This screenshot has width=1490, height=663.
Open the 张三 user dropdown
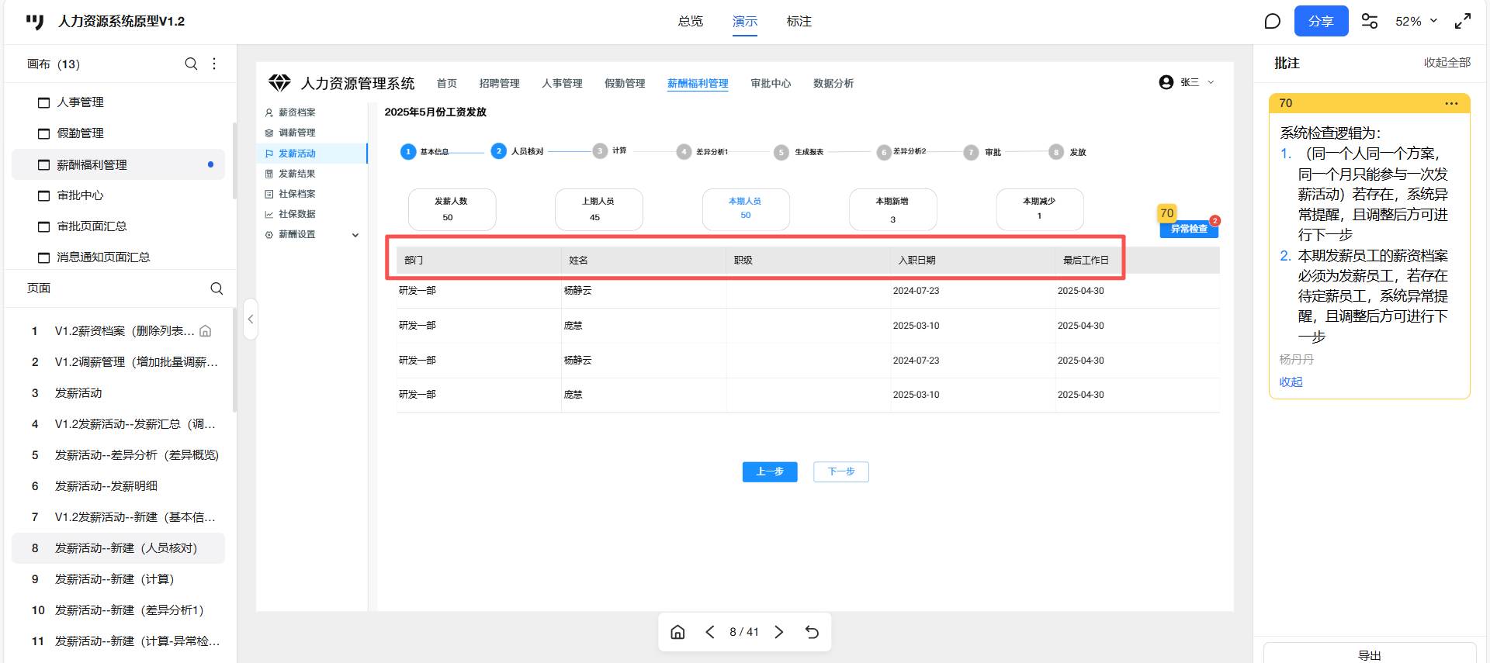coord(1187,82)
